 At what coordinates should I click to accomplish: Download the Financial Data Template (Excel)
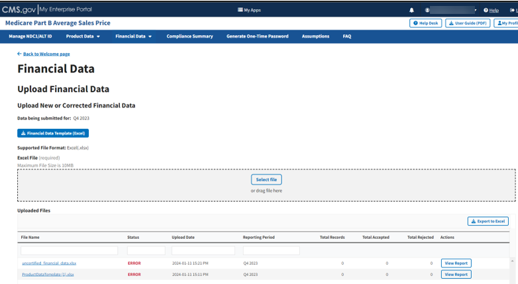[53, 133]
